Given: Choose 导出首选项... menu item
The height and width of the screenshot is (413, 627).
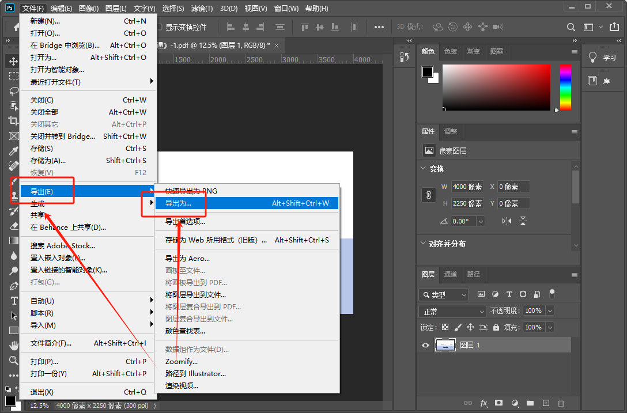Looking at the screenshot, I should pos(247,222).
